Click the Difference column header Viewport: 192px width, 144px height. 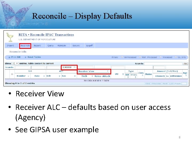pos(176,76)
